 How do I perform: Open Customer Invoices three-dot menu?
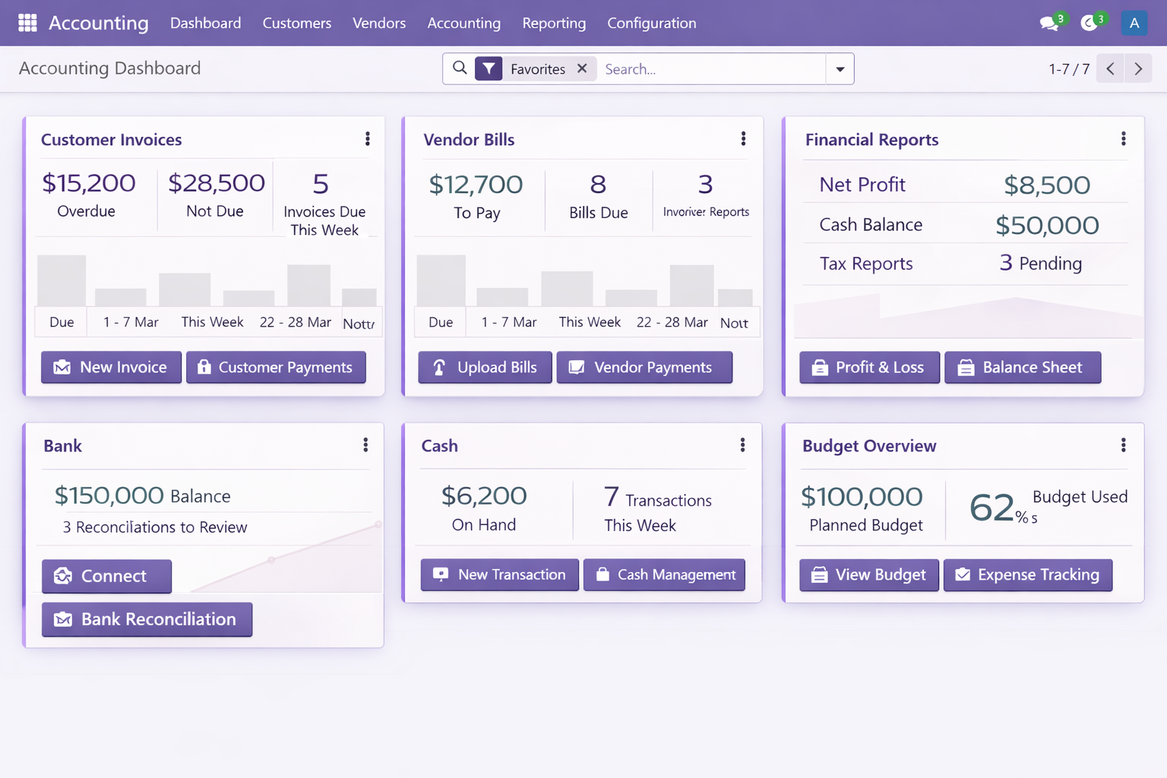click(x=368, y=139)
